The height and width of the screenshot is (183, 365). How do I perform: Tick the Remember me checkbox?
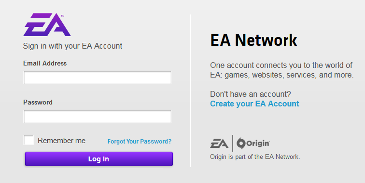tap(28, 140)
